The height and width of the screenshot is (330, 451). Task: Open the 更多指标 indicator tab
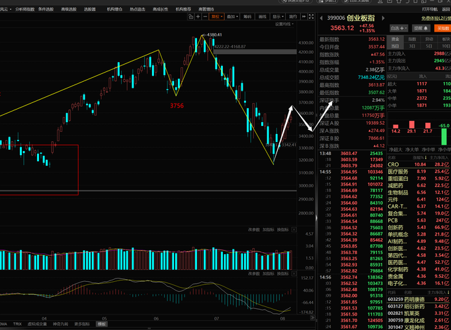(82, 324)
